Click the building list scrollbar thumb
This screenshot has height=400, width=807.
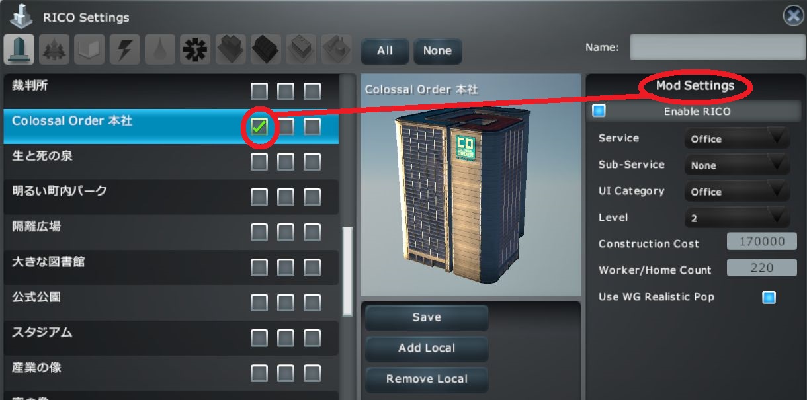(x=347, y=272)
